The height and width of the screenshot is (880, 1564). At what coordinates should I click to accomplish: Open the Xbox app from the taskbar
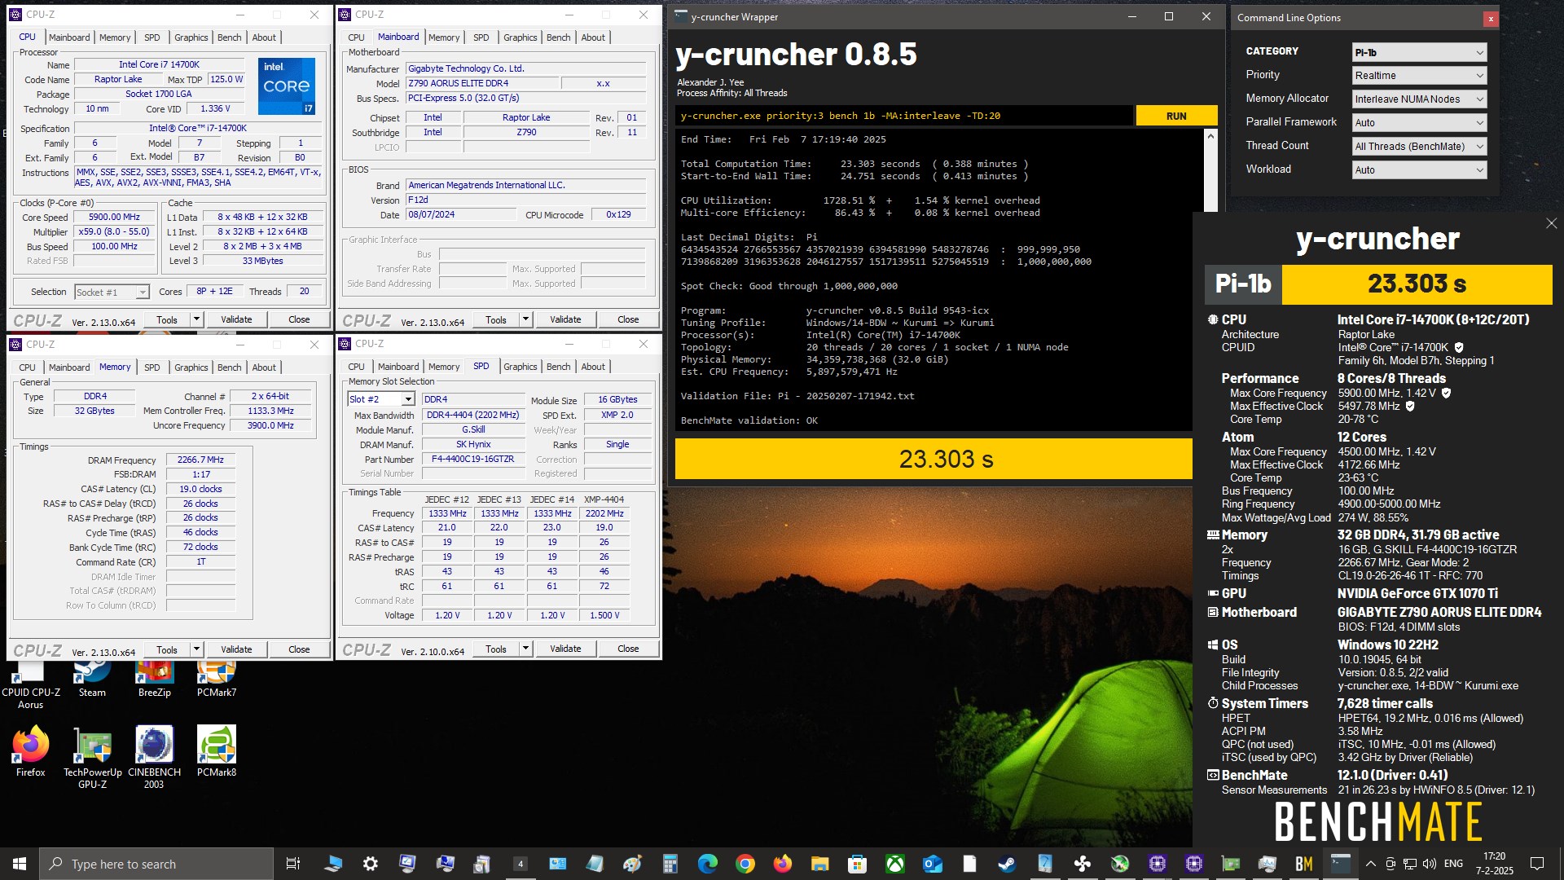point(894,864)
